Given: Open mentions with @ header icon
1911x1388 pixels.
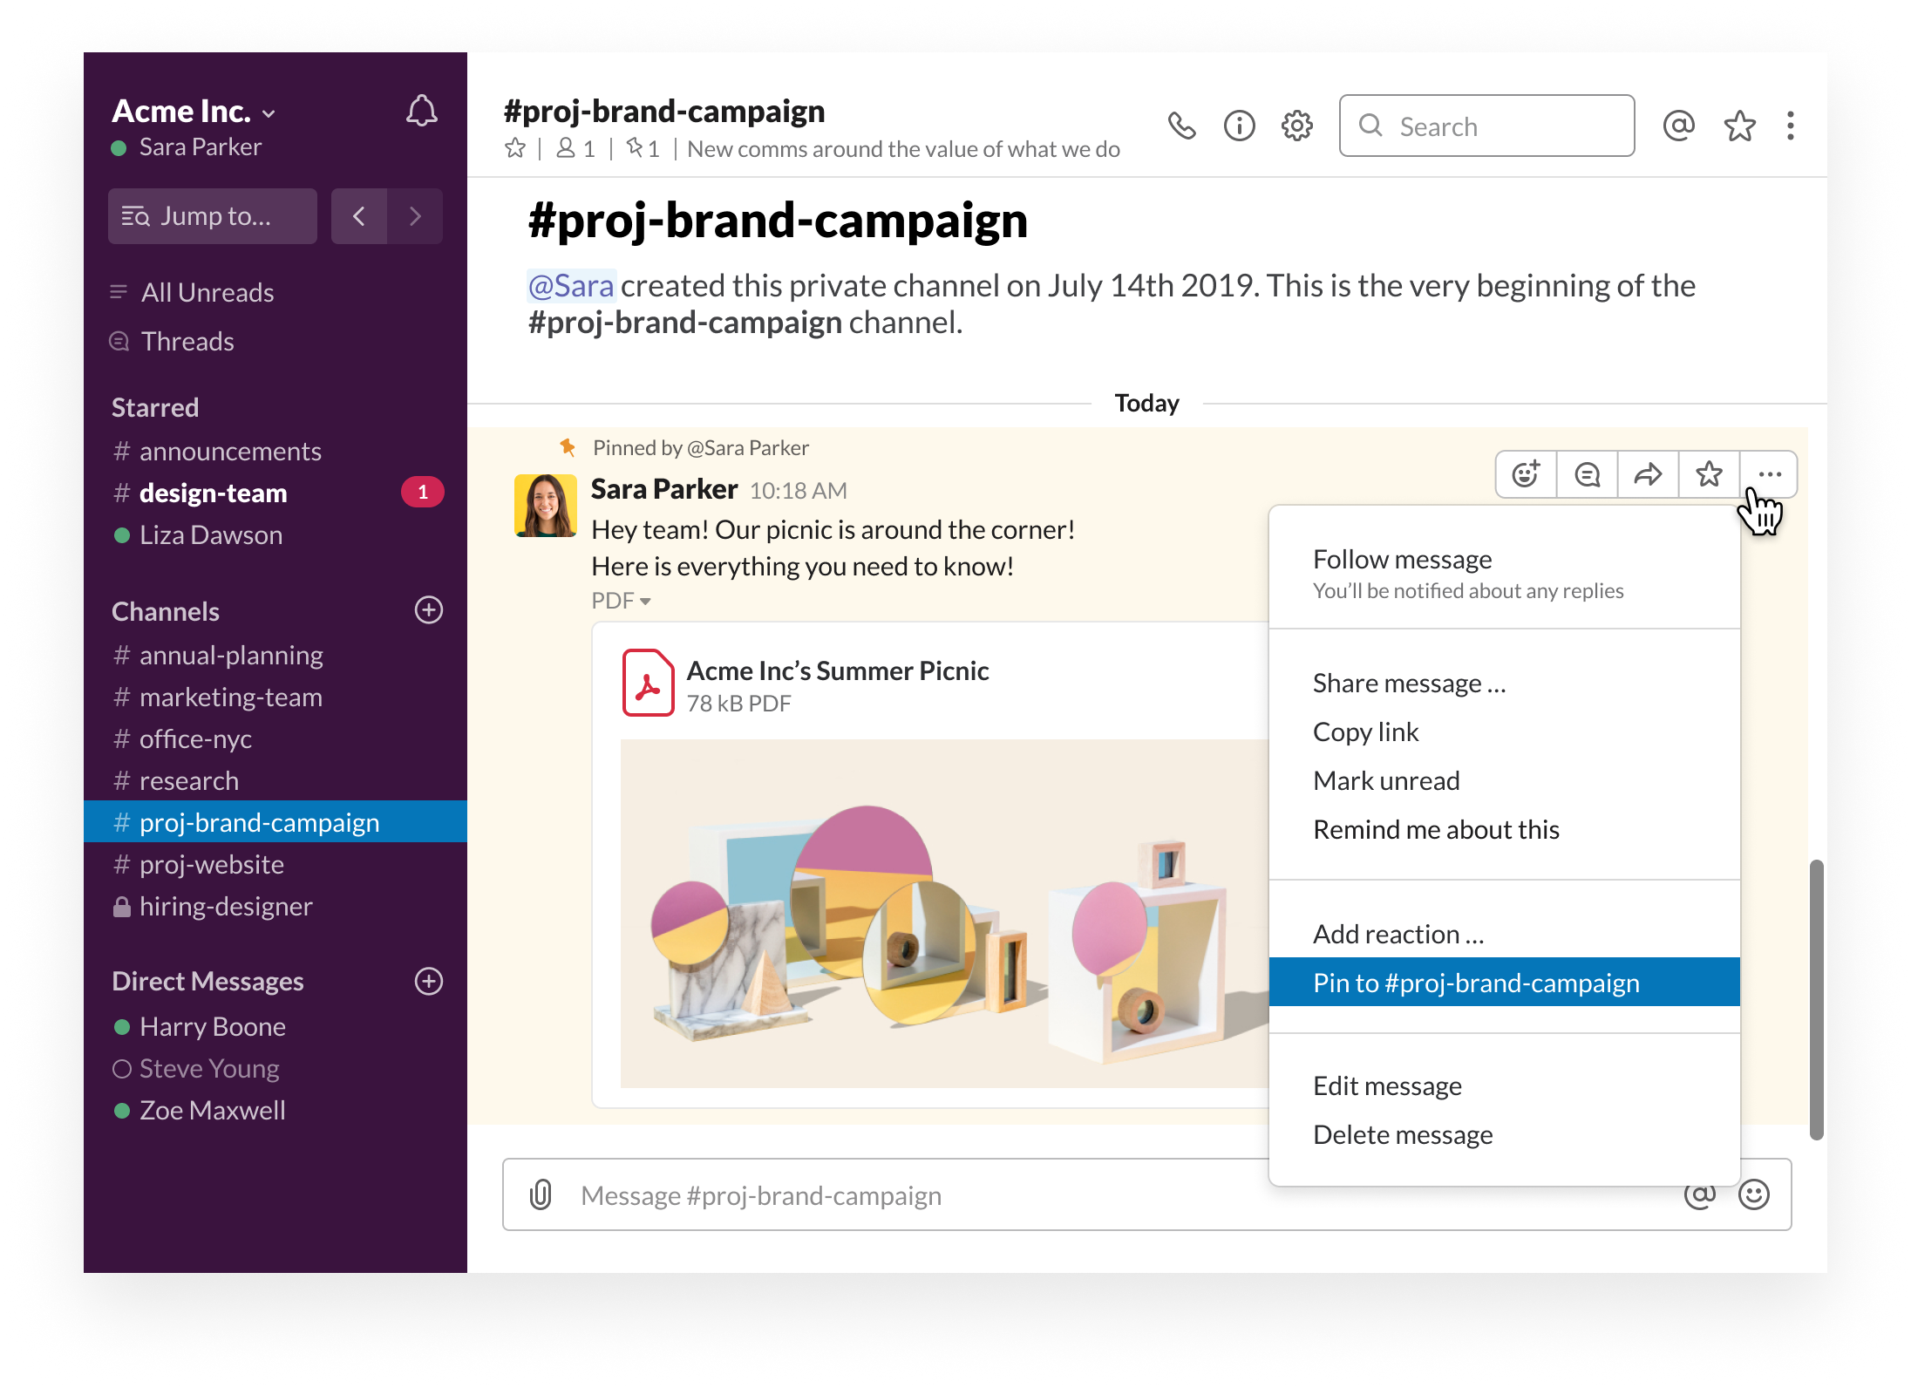Looking at the screenshot, I should coord(1678,126).
